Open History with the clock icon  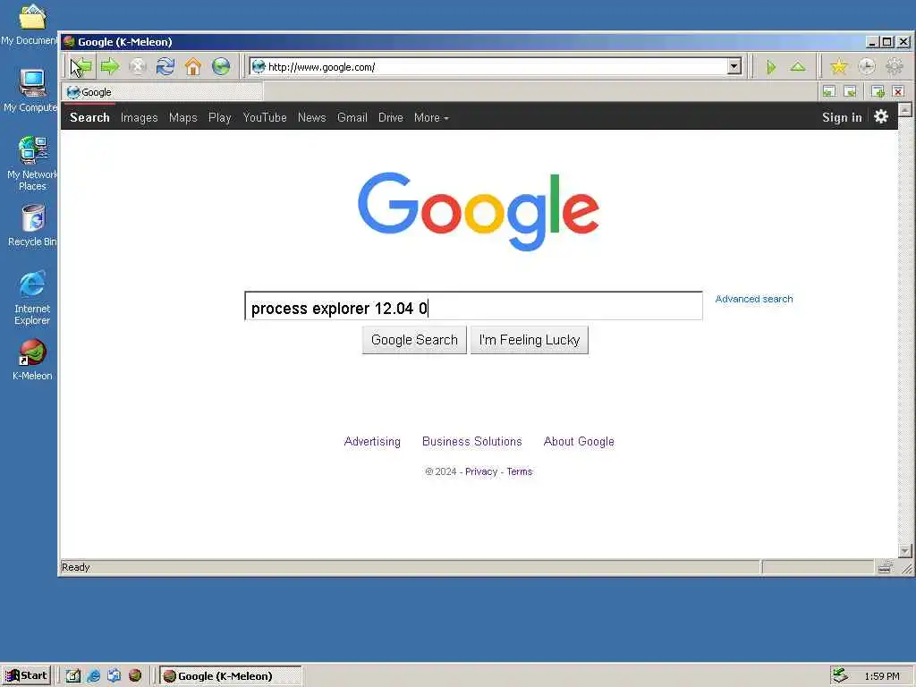(x=866, y=67)
